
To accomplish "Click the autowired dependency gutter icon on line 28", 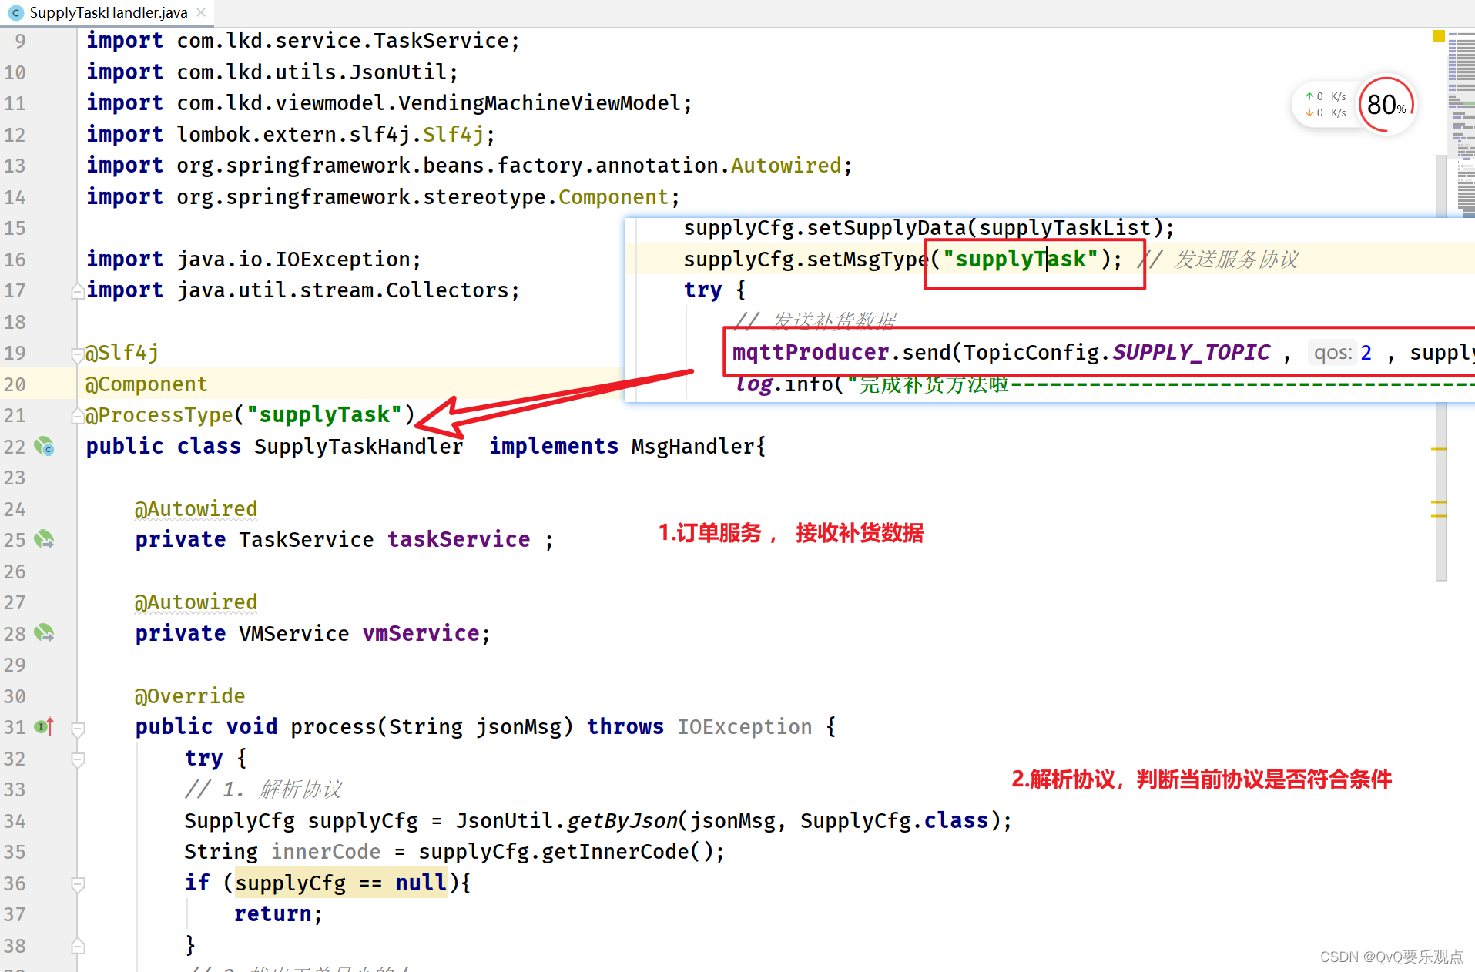I will point(45,634).
